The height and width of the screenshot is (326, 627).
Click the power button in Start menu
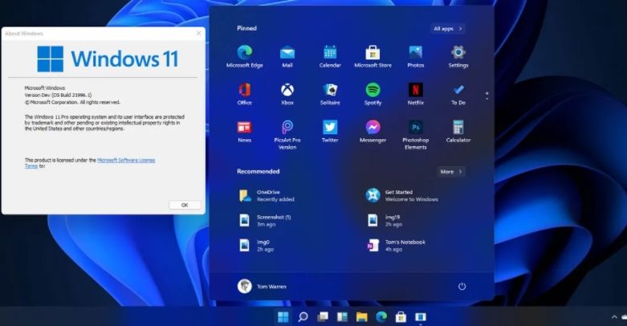tap(462, 287)
